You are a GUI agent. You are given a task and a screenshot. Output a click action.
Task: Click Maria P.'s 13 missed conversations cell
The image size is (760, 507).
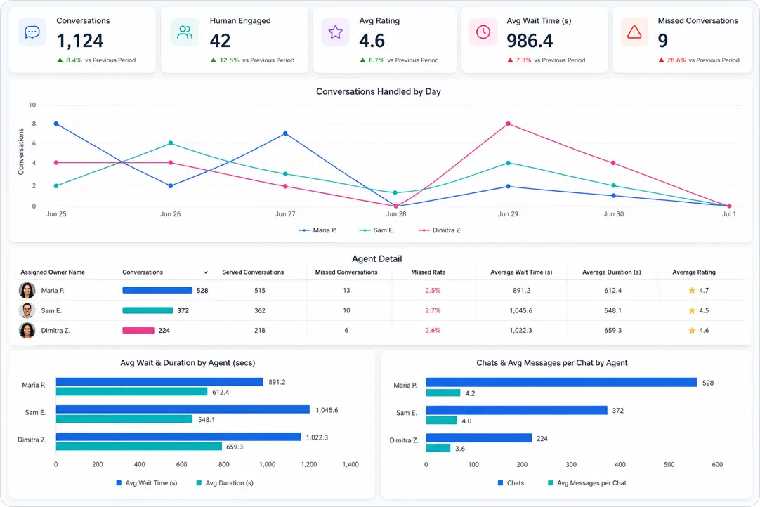(x=346, y=291)
